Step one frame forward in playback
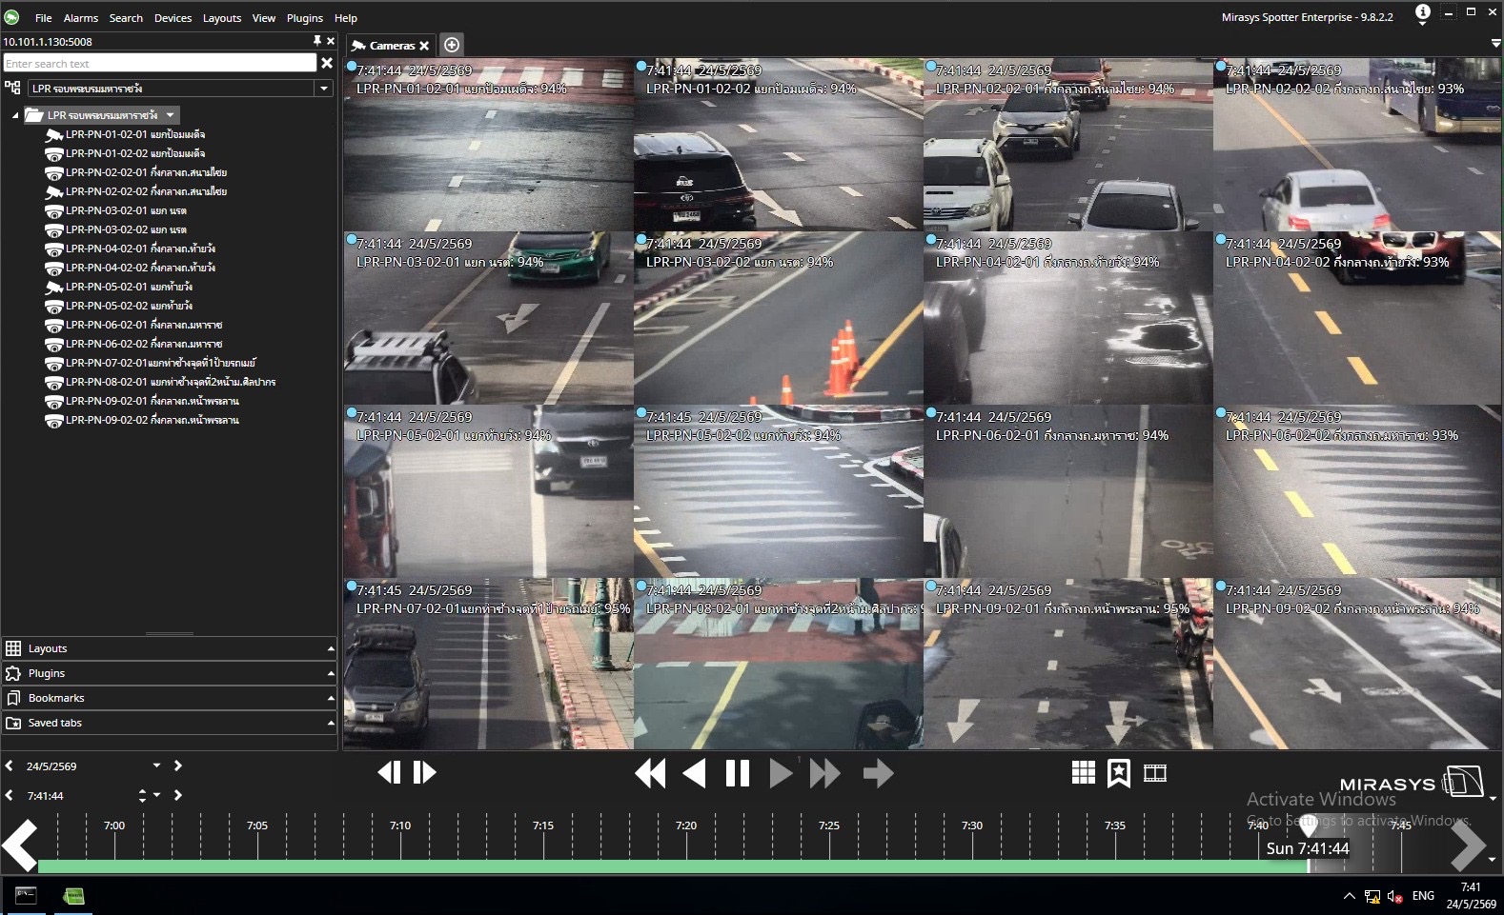 coord(425,772)
